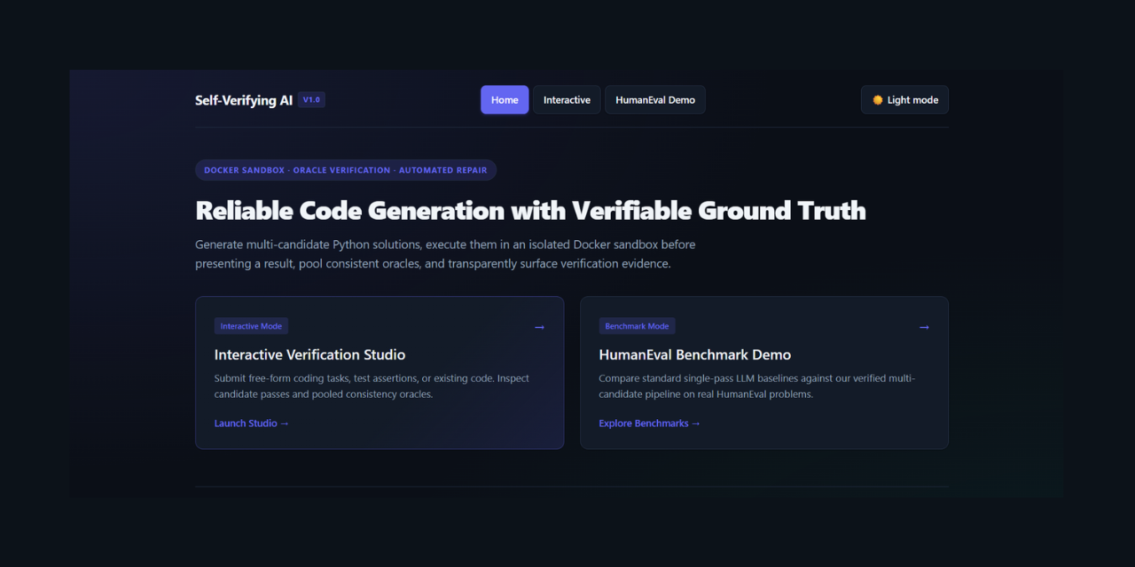The height and width of the screenshot is (567, 1135).
Task: Click the Benchmark Mode badge
Action: click(x=637, y=326)
